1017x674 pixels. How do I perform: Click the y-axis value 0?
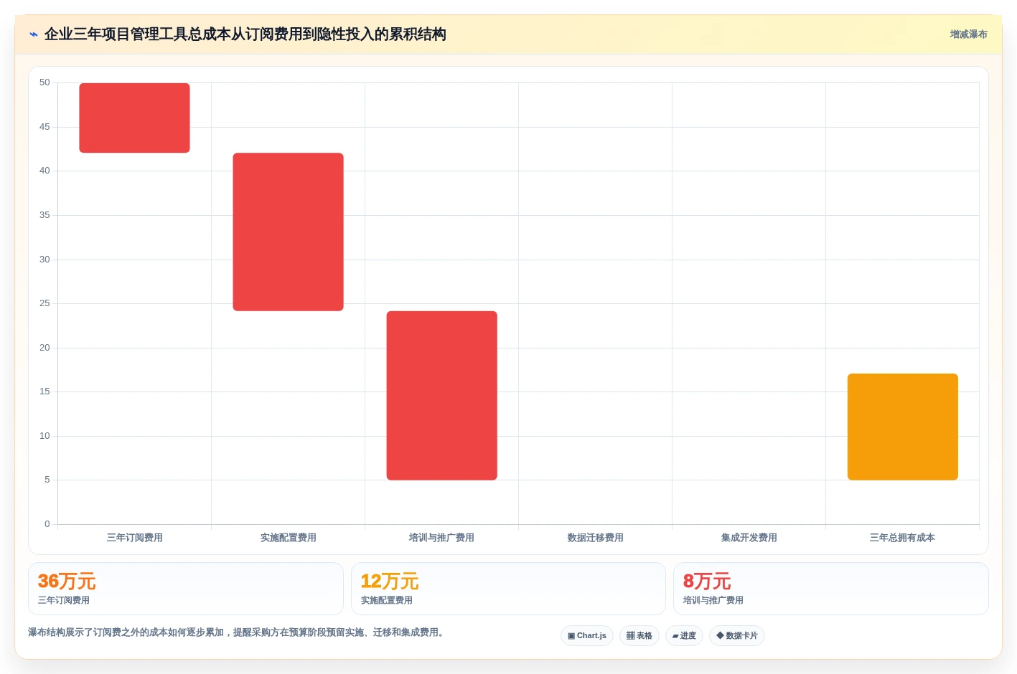click(x=47, y=524)
